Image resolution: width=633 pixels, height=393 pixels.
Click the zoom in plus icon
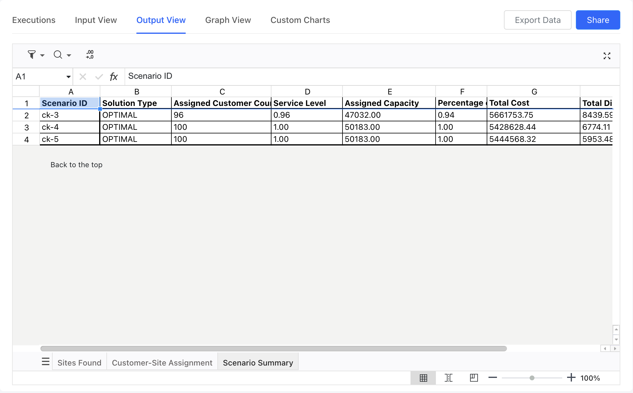pyautogui.click(x=571, y=378)
